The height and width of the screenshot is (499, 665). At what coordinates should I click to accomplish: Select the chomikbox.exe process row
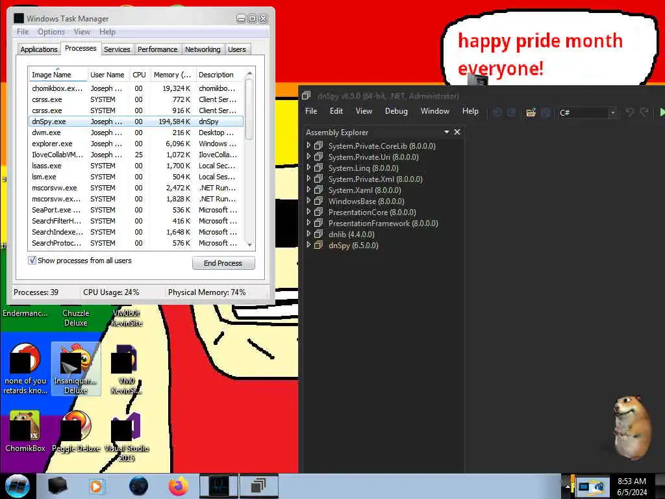(136, 88)
